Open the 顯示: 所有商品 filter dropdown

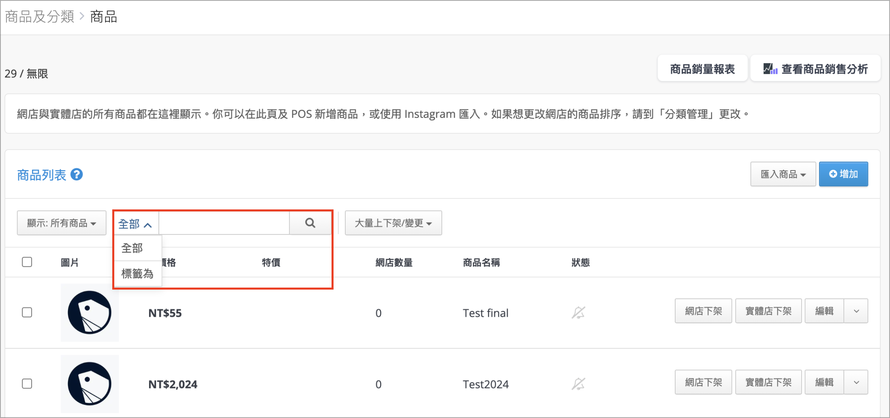pyautogui.click(x=62, y=223)
